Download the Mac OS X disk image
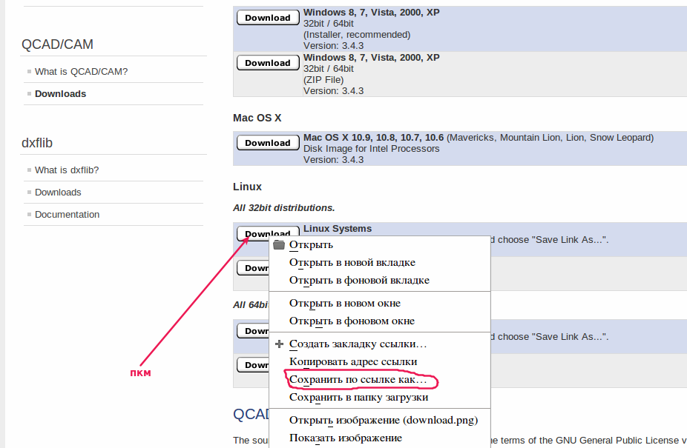 (x=268, y=143)
